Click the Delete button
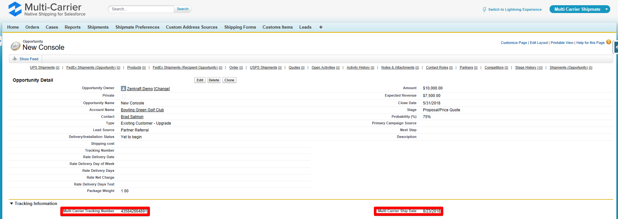618x219 pixels. pyautogui.click(x=214, y=80)
